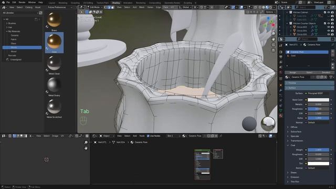Open the Modifiers properties tab wrench icon
The width and height of the screenshot is (336, 189).
[x=281, y=90]
